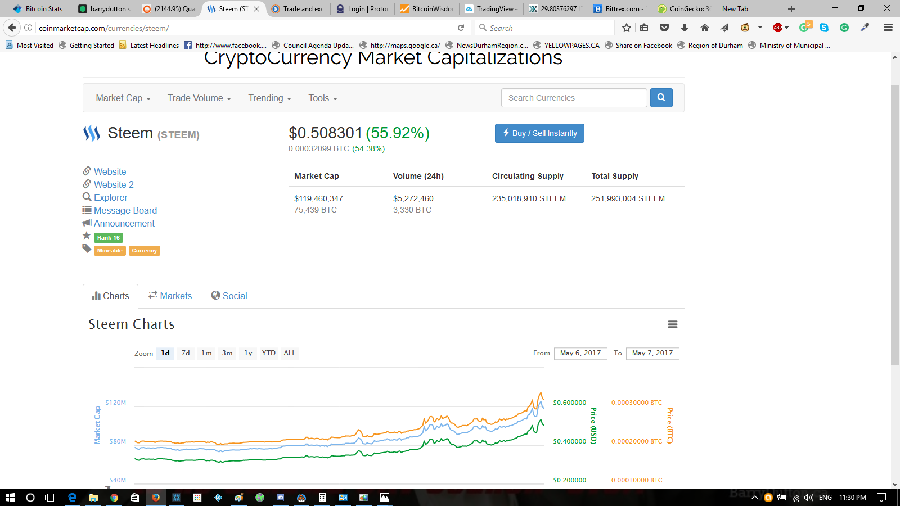Image resolution: width=900 pixels, height=506 pixels.
Task: Set chart zoom to ALL
Action: (x=290, y=353)
